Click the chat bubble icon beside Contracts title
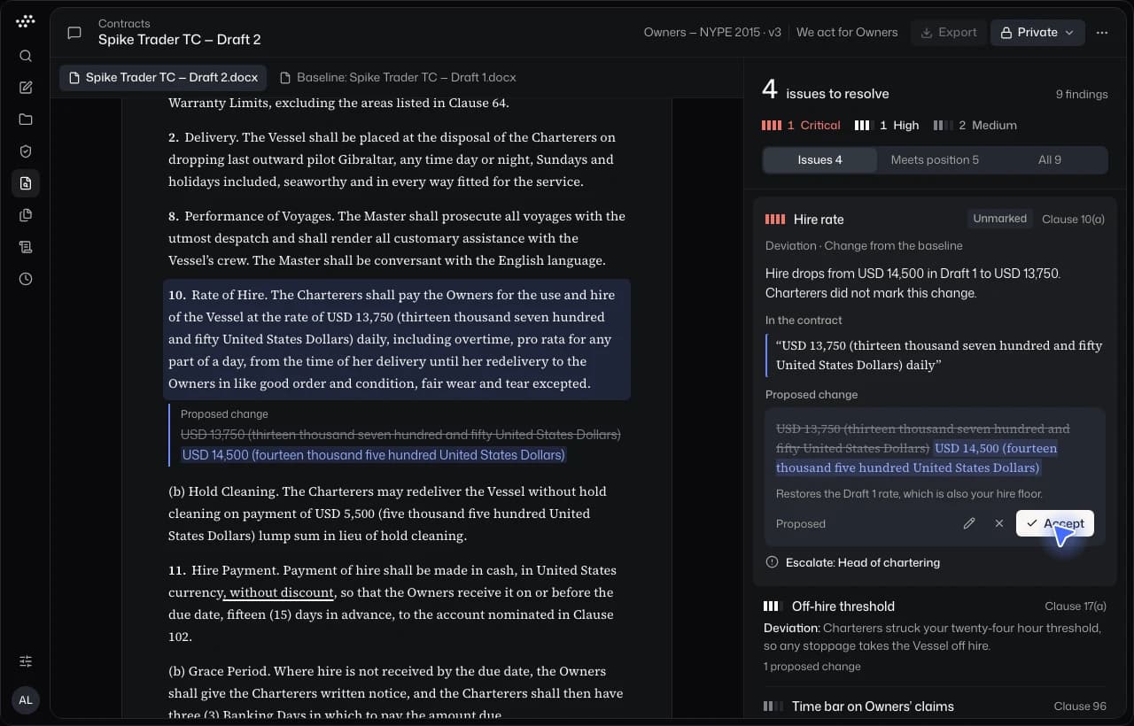This screenshot has width=1134, height=726. [x=74, y=33]
